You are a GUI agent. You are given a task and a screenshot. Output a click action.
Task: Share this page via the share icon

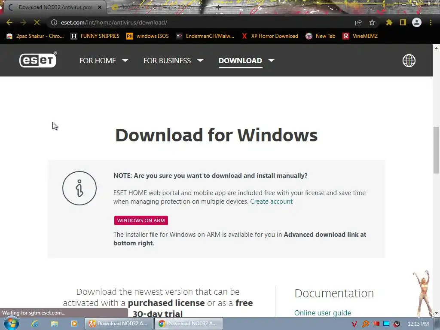pyautogui.click(x=358, y=22)
